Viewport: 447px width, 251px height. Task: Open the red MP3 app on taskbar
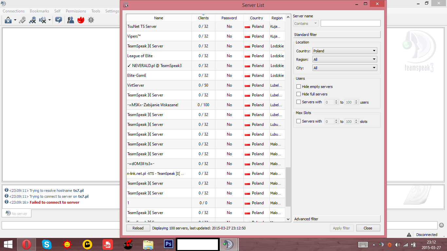click(x=108, y=244)
